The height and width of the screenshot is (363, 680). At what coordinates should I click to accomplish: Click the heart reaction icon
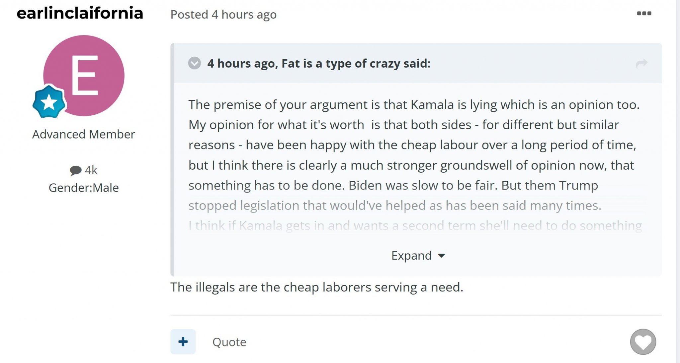643,342
